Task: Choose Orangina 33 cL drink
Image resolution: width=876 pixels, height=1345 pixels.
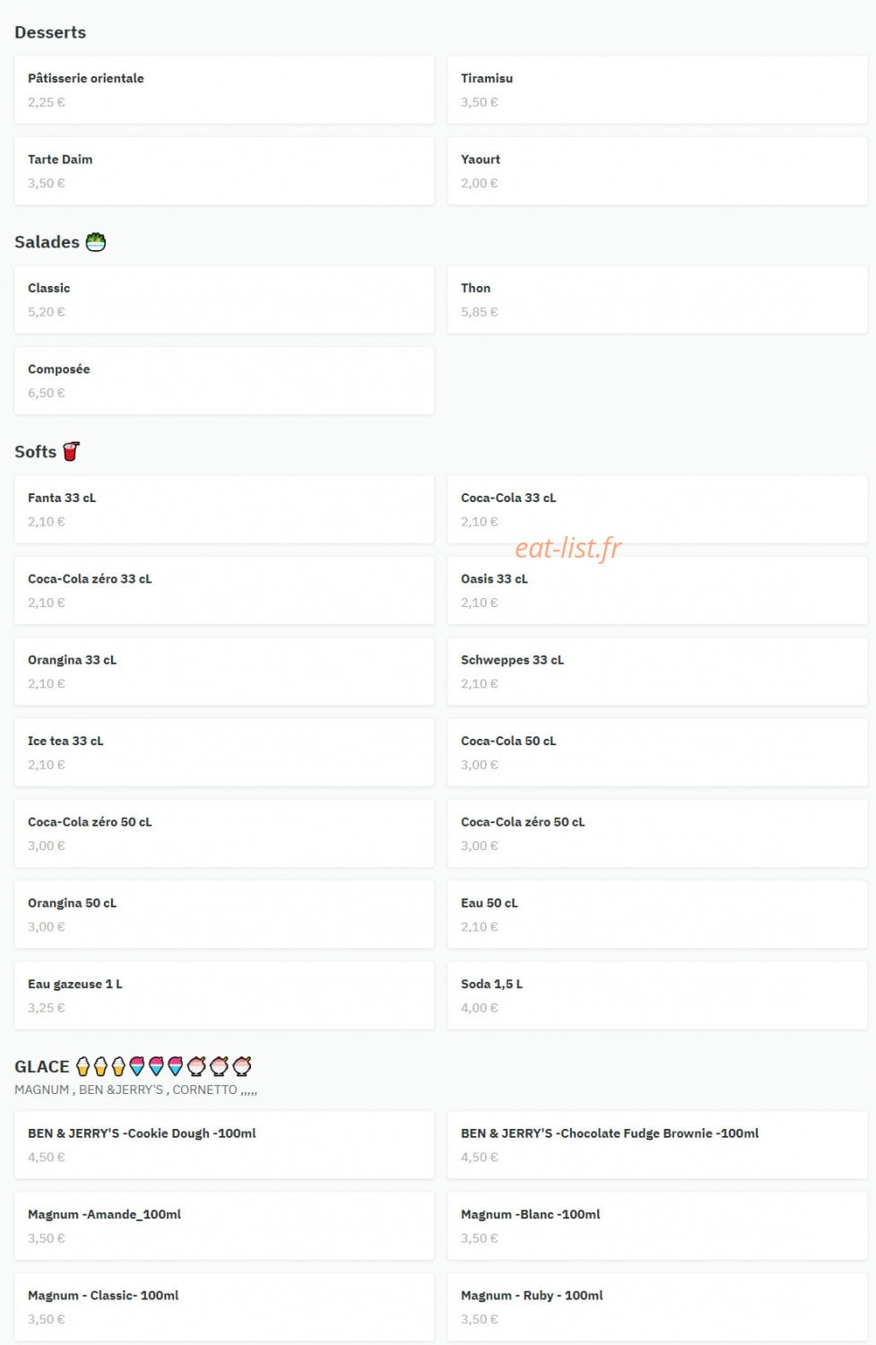Action: pos(224,671)
